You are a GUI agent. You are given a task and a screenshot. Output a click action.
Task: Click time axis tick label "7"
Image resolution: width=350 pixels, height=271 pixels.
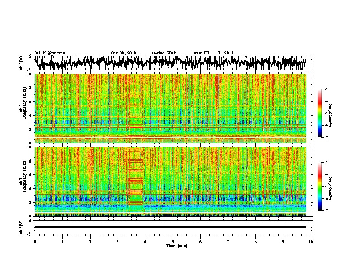coord(228,242)
